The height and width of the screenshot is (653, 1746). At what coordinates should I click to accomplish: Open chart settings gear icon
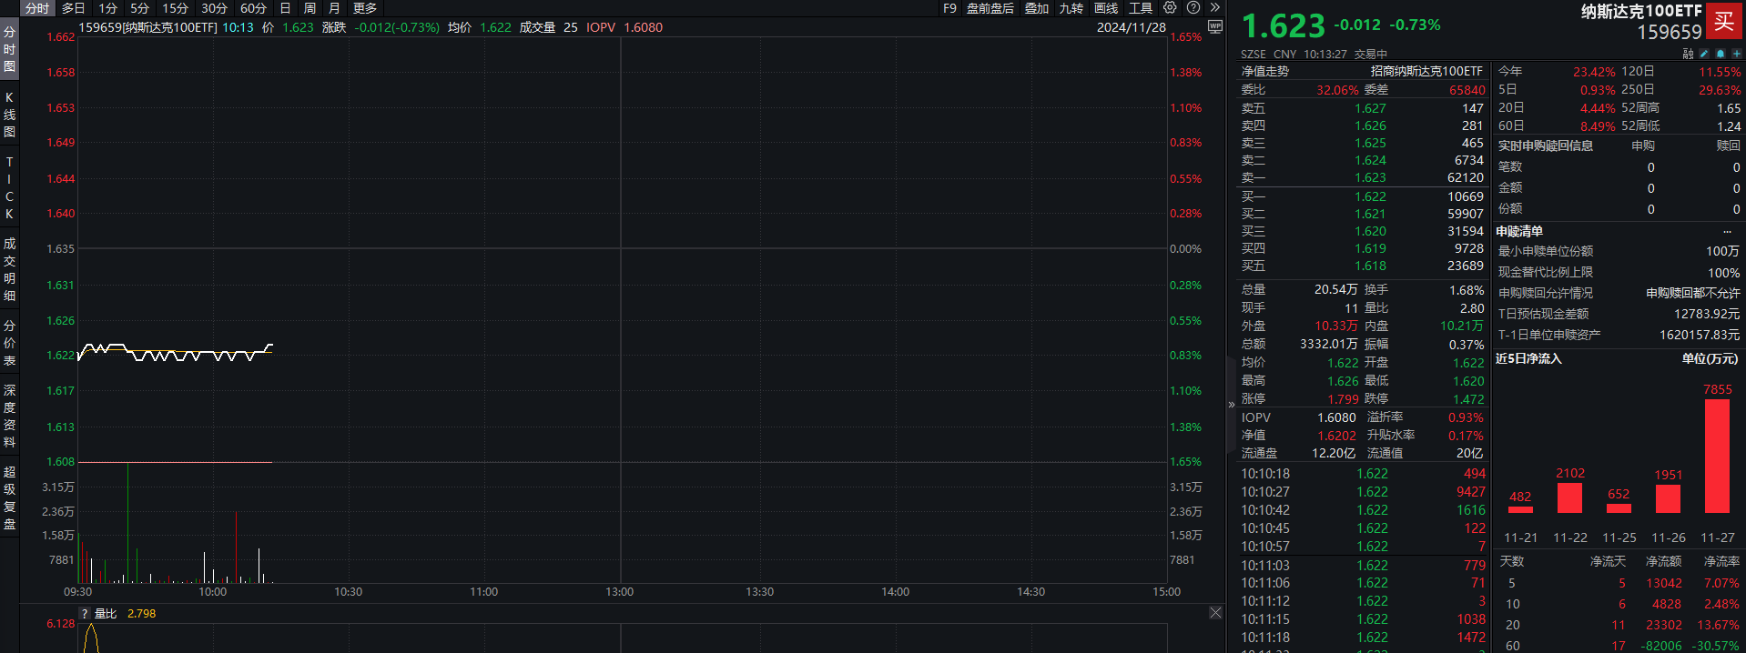(1170, 8)
